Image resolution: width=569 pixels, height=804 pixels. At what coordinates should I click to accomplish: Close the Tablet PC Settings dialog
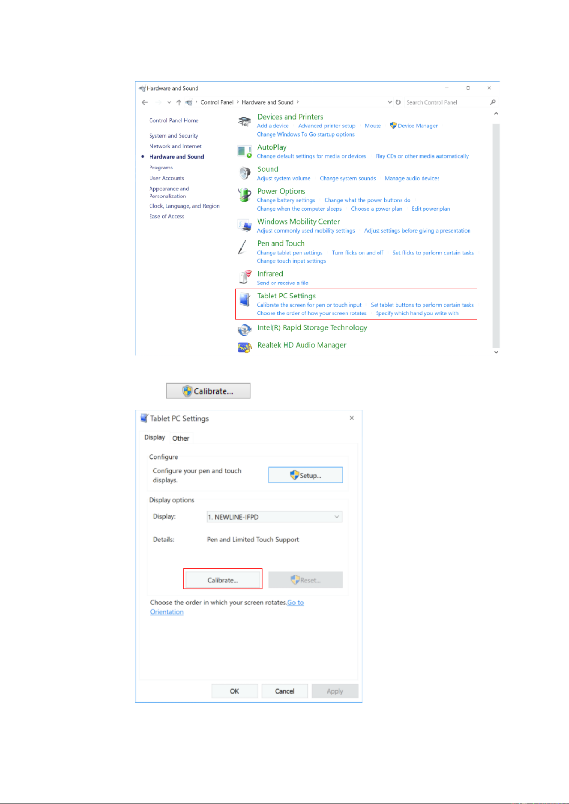pyautogui.click(x=352, y=418)
